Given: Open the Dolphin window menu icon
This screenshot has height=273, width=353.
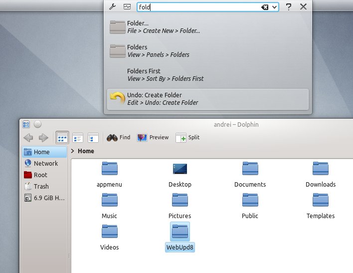Looking at the screenshot, I should point(26,124).
